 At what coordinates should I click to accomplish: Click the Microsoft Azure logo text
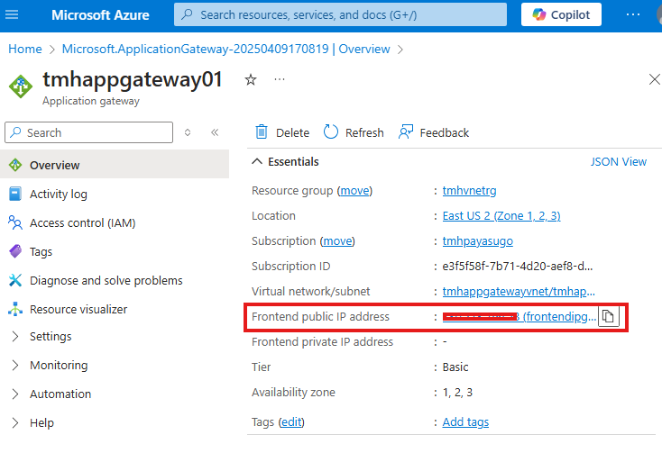coord(100,15)
